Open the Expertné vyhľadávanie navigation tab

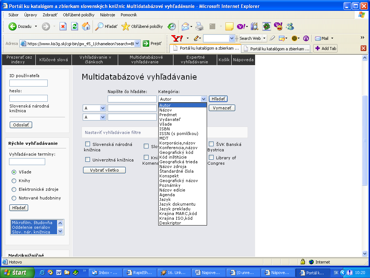pos(195,60)
